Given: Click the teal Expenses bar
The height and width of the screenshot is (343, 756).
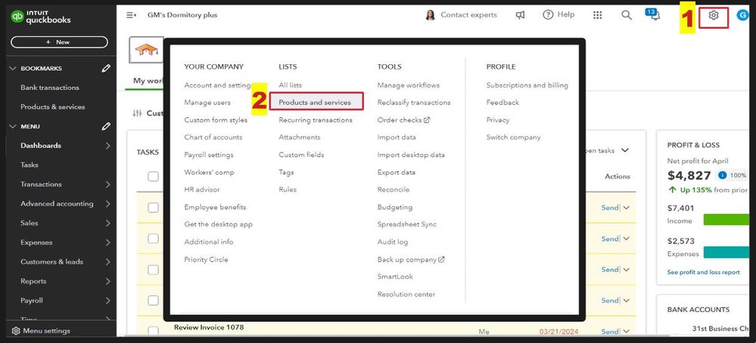Looking at the screenshot, I should point(726,252).
